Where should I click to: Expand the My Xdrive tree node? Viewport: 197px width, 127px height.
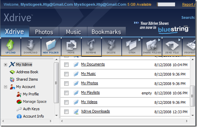click(x=5, y=65)
